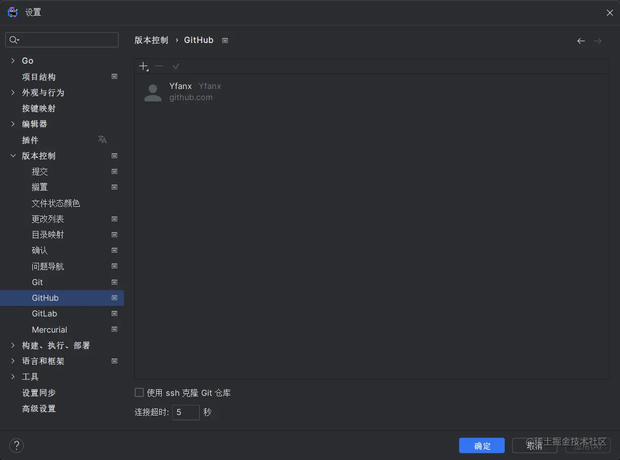Click project icon next to 提交
The width and height of the screenshot is (620, 460).
point(115,171)
